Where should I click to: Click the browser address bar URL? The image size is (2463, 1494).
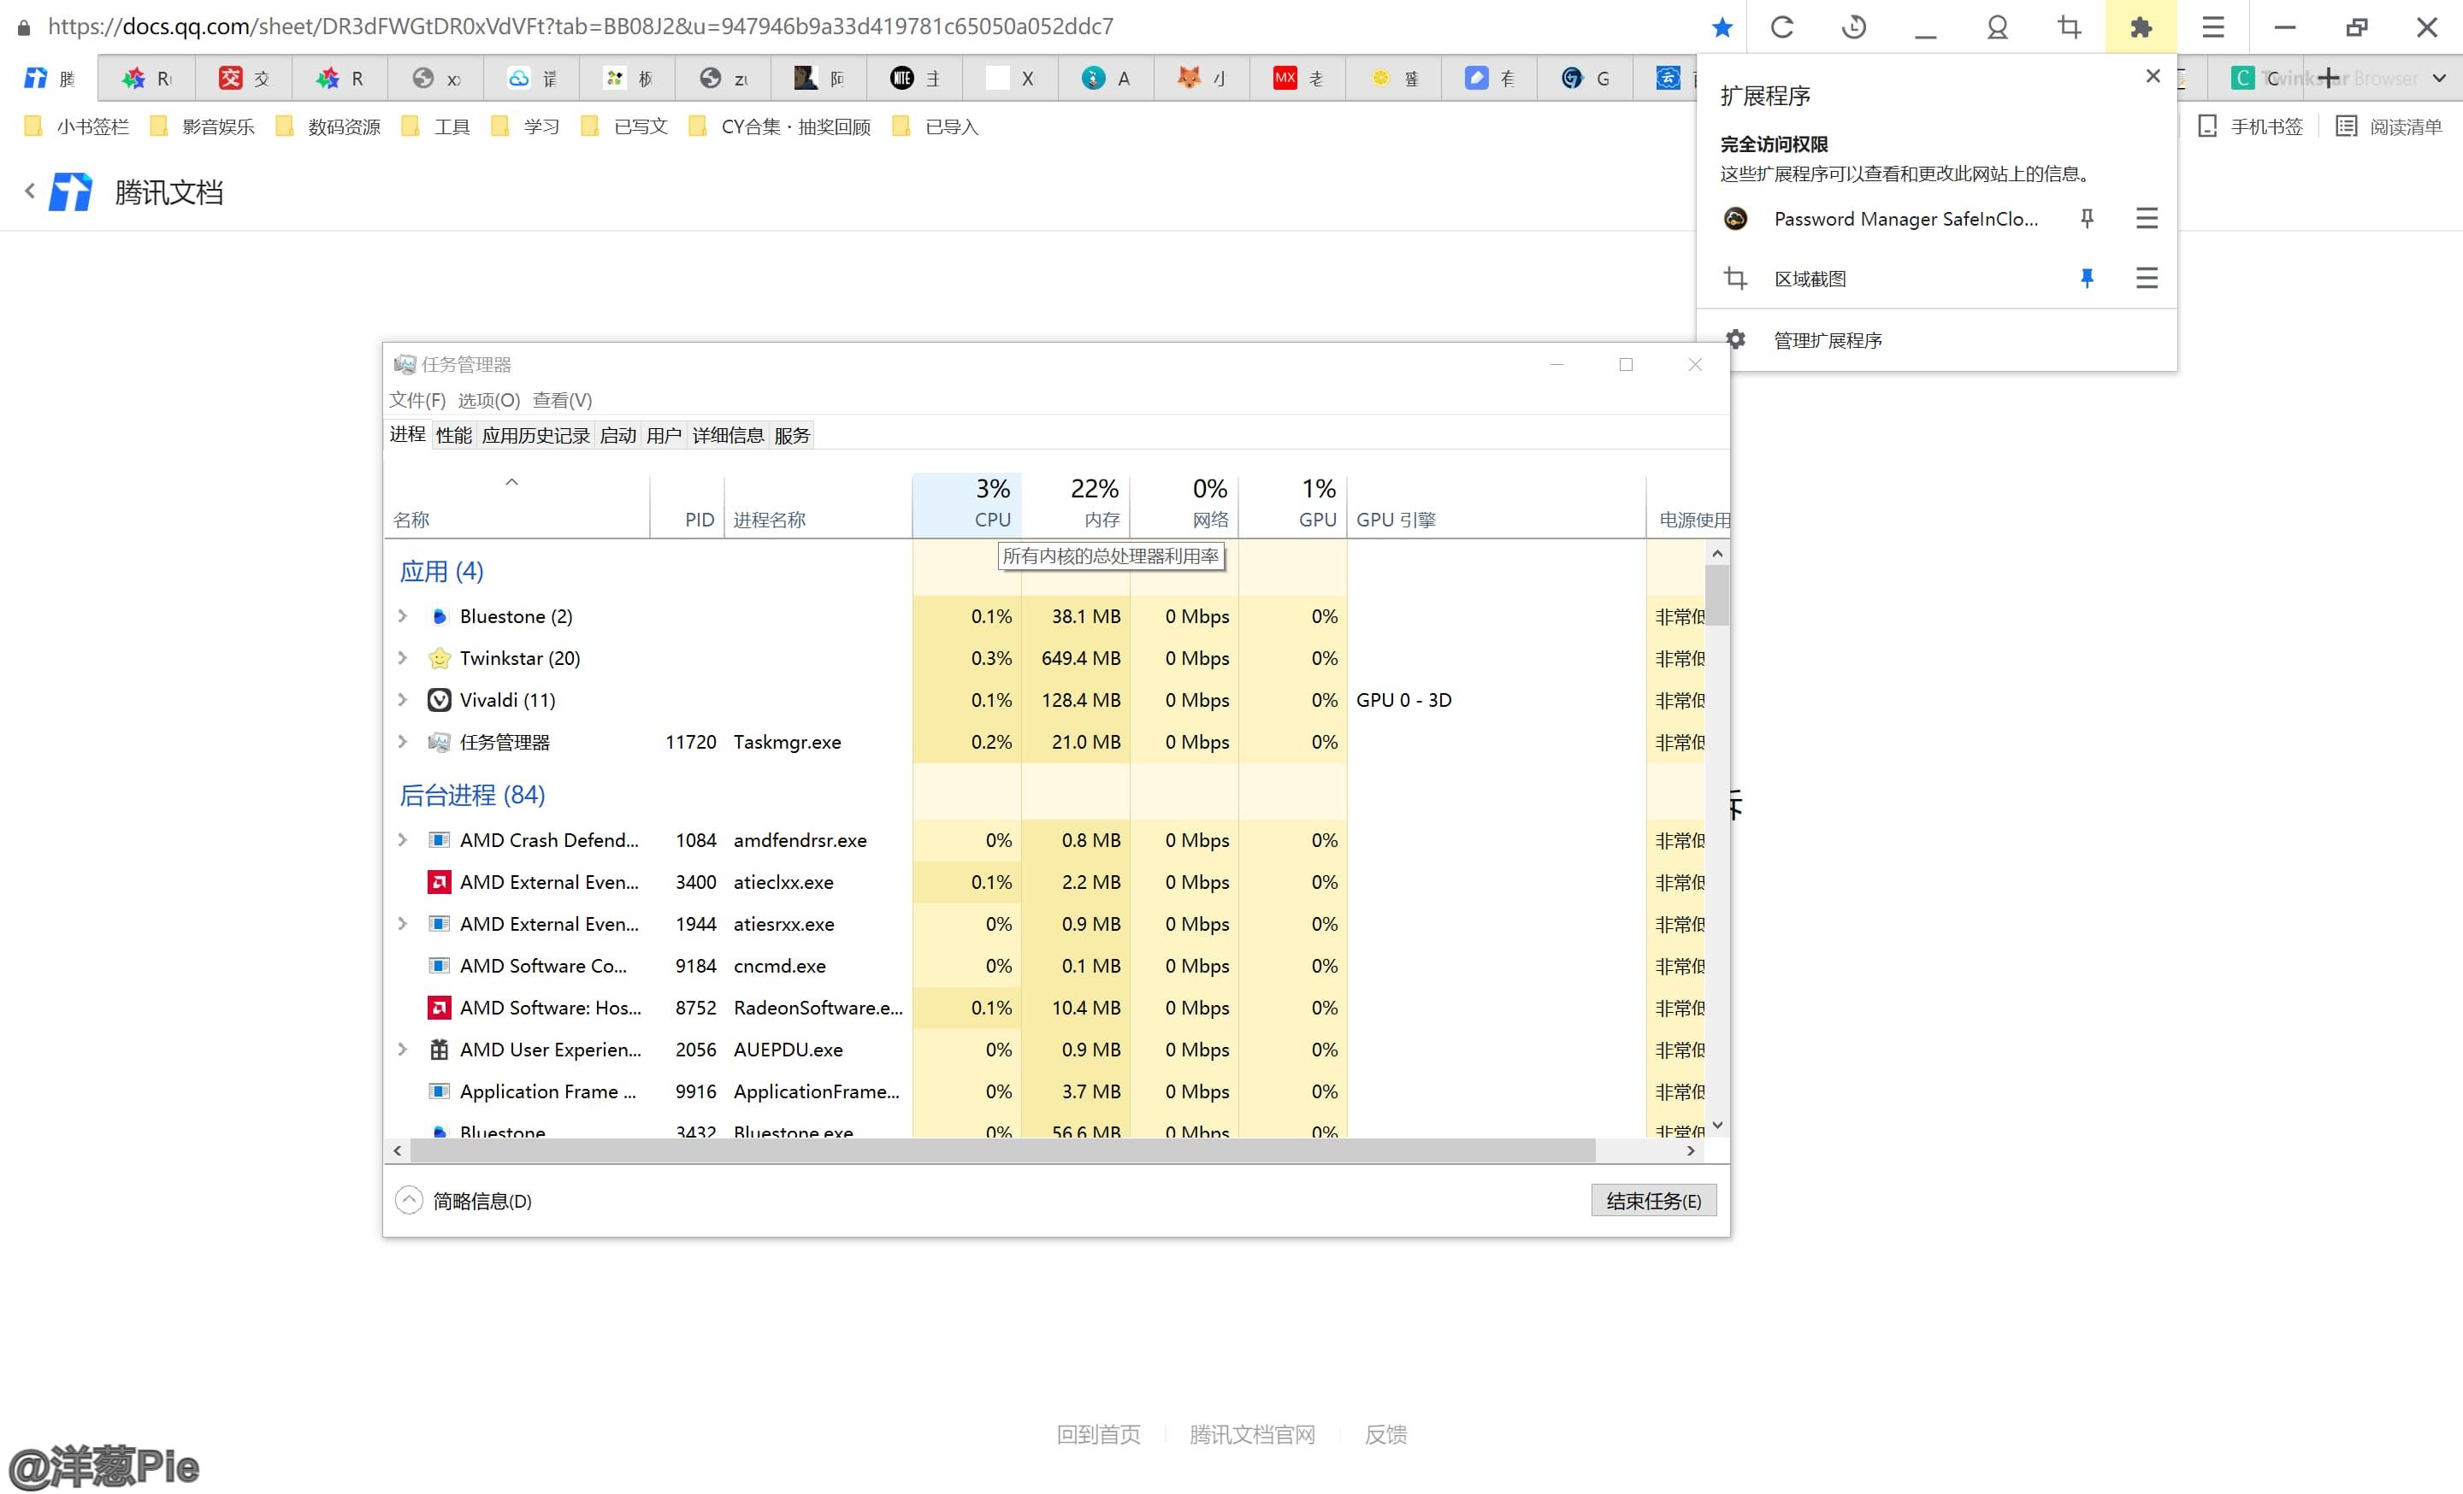(580, 27)
